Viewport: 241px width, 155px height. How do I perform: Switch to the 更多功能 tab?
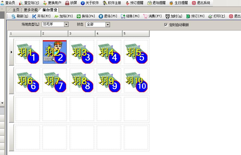tap(31, 10)
